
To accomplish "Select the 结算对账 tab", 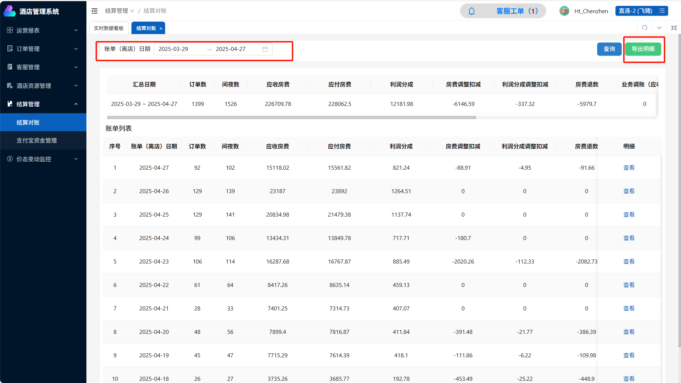I will point(146,28).
